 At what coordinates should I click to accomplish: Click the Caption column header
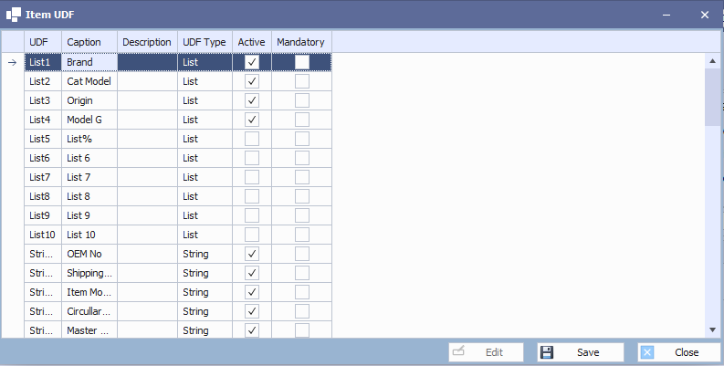click(x=89, y=42)
